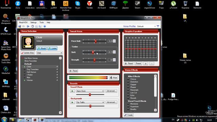Click the Sound Effects volume slider
The height and width of the screenshot is (122, 217).
pyautogui.click(x=90, y=95)
